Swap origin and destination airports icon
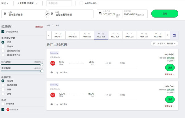This screenshot has height=118, width=185. [47, 14]
